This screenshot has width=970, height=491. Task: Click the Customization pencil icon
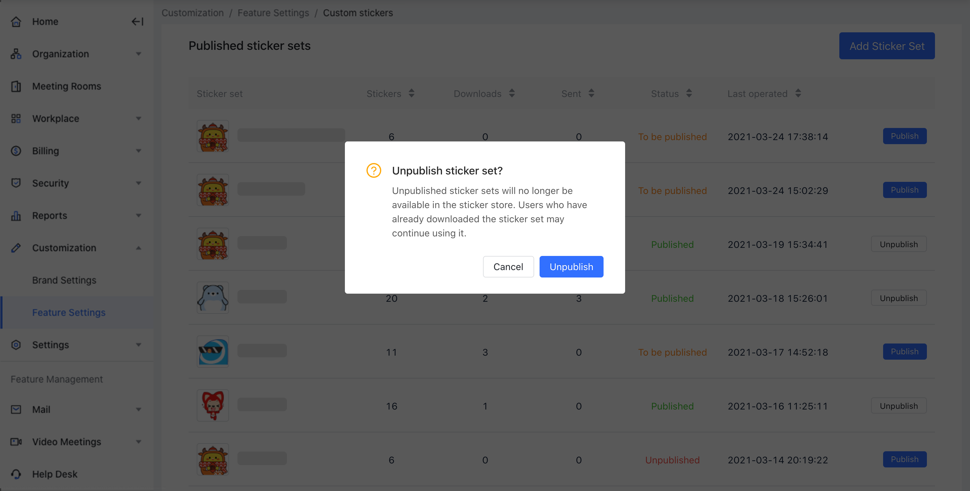16,248
